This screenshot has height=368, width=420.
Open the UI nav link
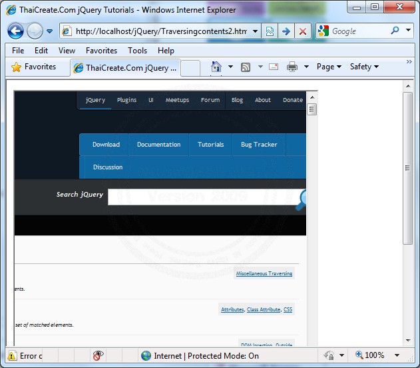[151, 100]
